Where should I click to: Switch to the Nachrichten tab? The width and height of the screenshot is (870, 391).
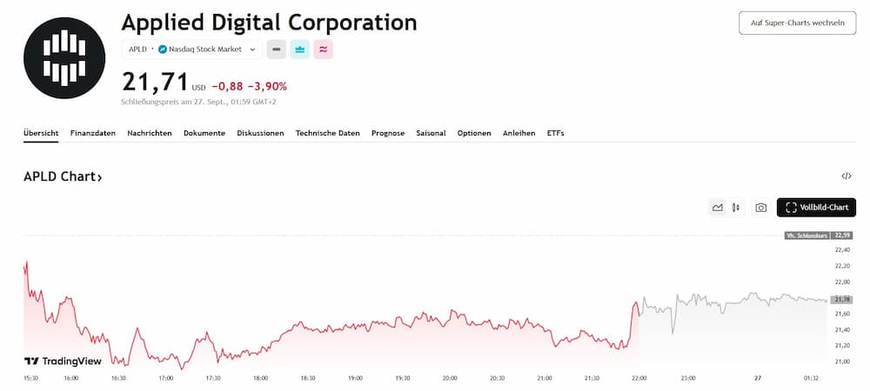click(150, 133)
